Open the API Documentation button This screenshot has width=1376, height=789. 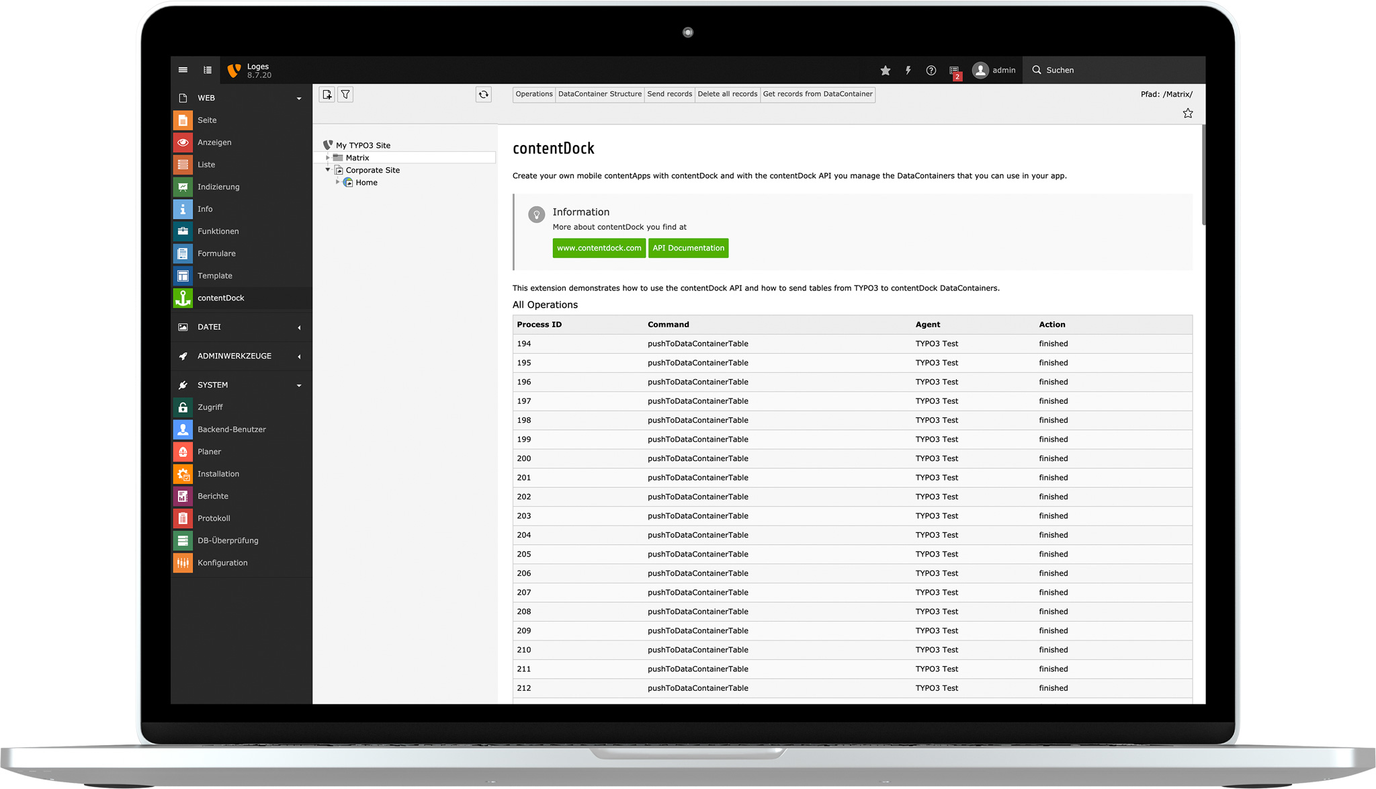click(689, 248)
